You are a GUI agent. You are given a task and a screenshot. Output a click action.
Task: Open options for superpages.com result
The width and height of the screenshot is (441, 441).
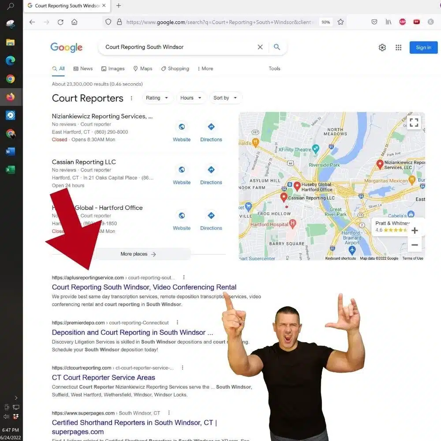(169, 413)
